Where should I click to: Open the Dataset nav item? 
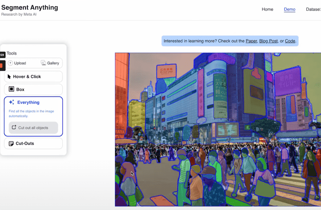(x=313, y=9)
